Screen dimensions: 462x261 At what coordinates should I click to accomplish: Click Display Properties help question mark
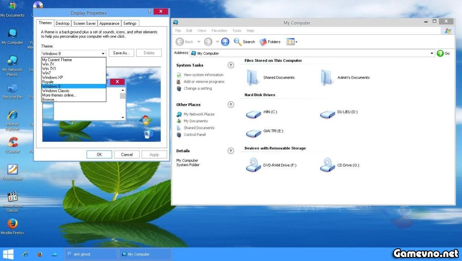[x=149, y=11]
